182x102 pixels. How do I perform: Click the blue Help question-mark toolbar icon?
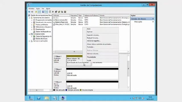[43, 12]
